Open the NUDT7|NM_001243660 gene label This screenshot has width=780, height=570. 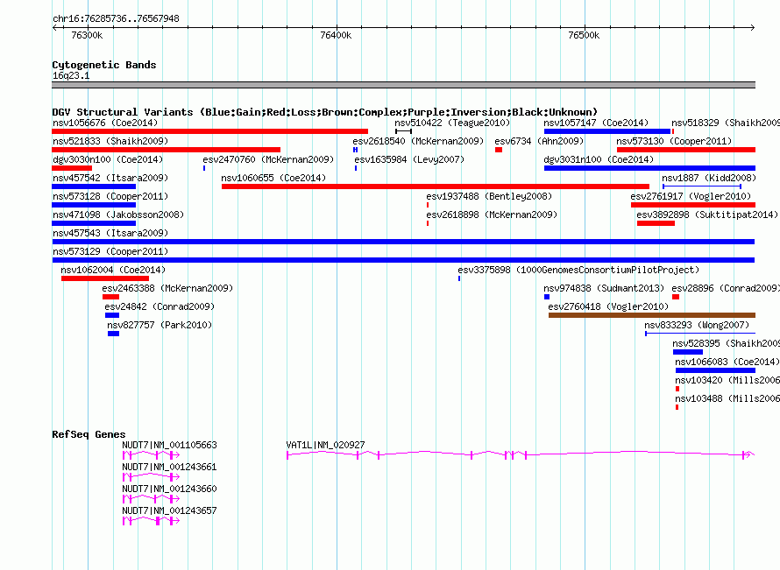[170, 489]
